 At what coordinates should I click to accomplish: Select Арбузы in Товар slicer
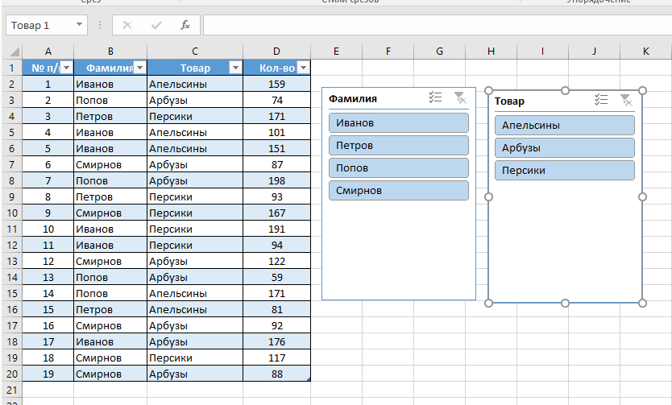coord(565,147)
